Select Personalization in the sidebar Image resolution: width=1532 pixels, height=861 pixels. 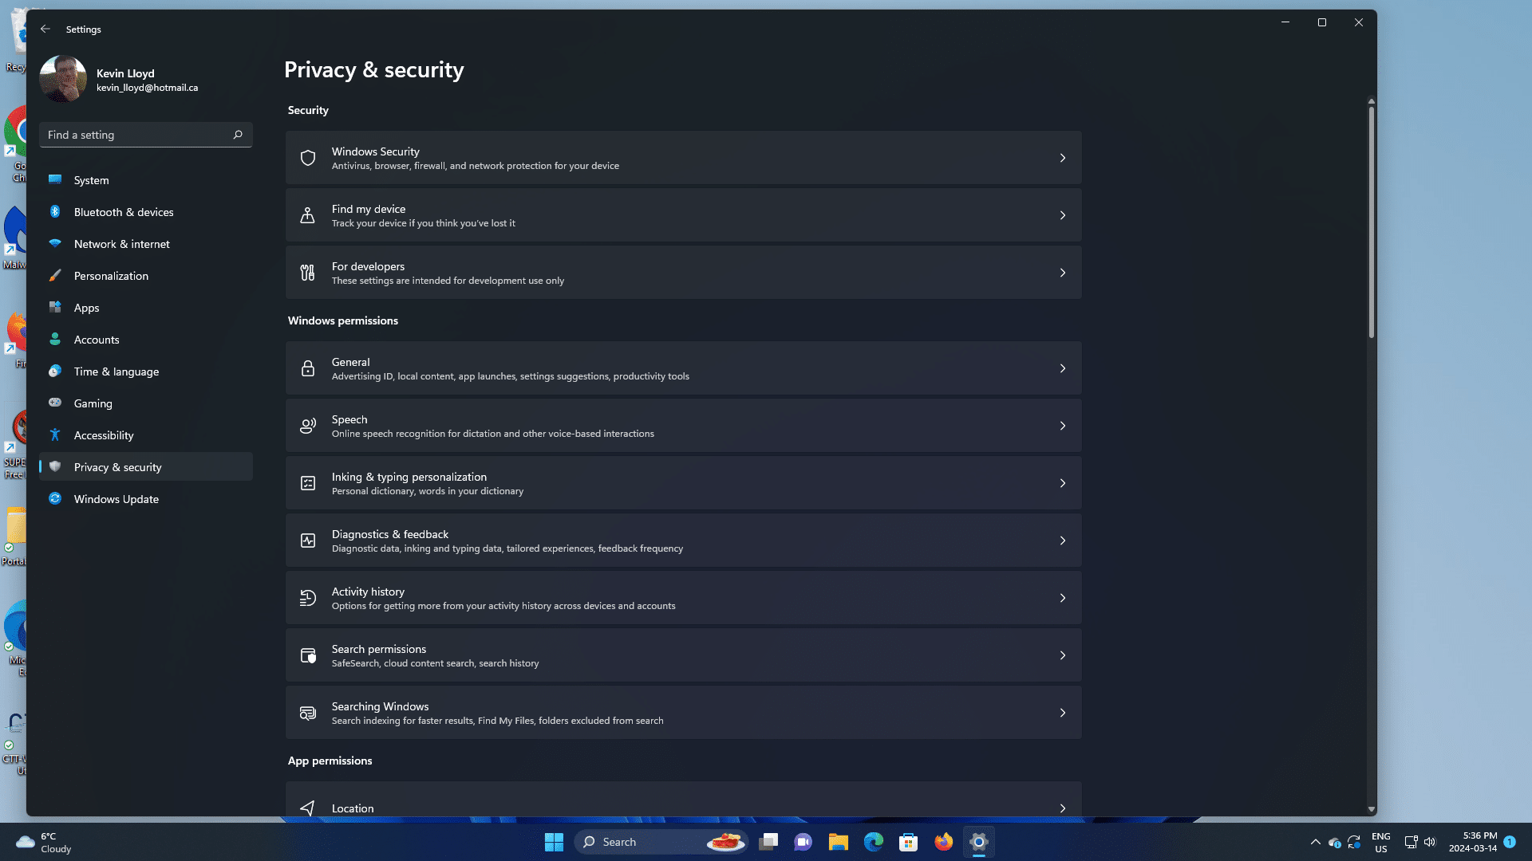coord(111,275)
